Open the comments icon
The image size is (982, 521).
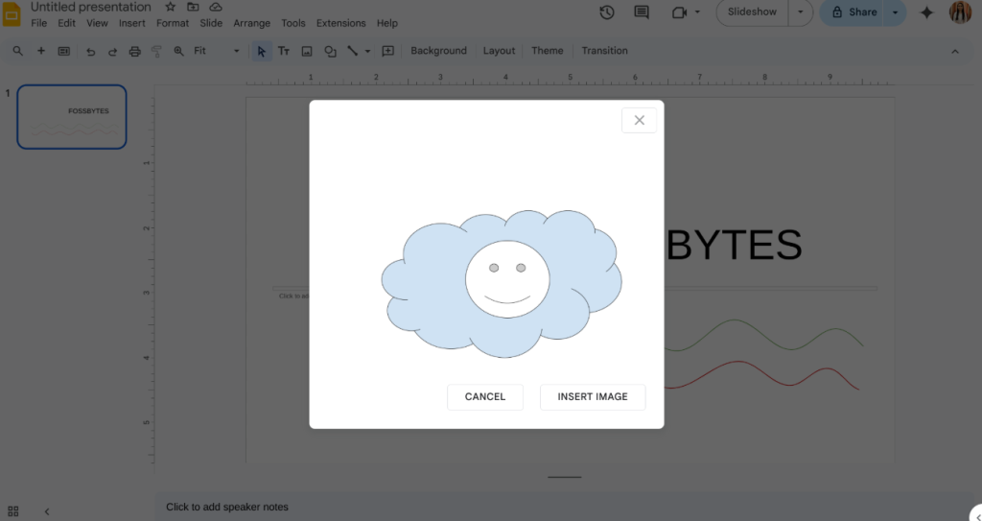click(x=642, y=12)
